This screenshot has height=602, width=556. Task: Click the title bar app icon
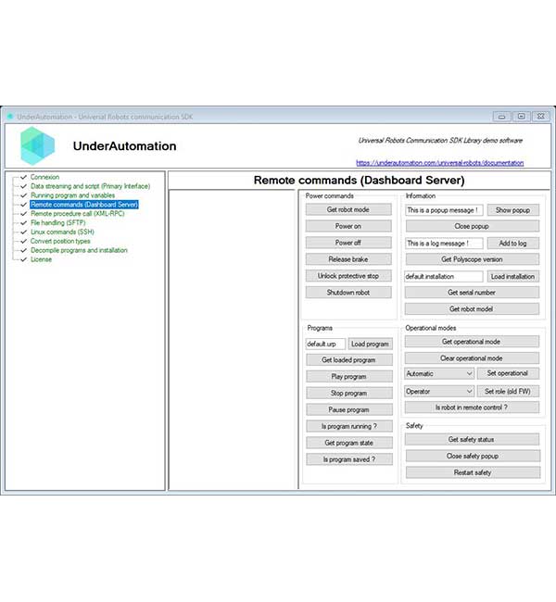10,116
